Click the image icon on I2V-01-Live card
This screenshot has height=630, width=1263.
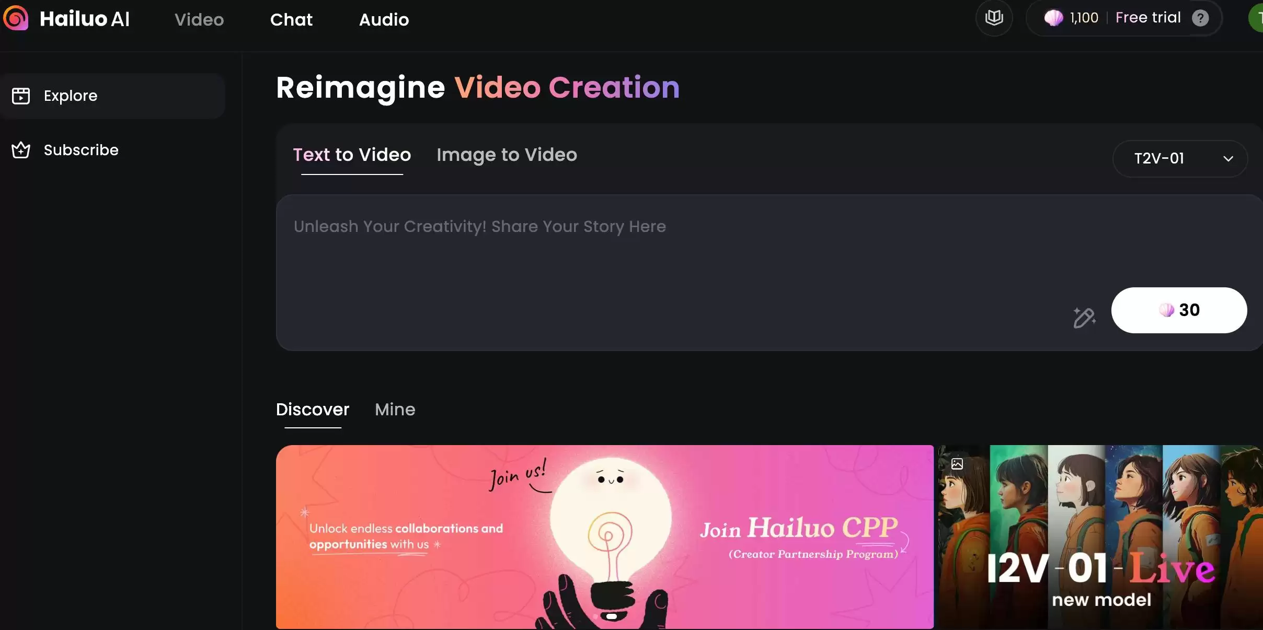957,464
